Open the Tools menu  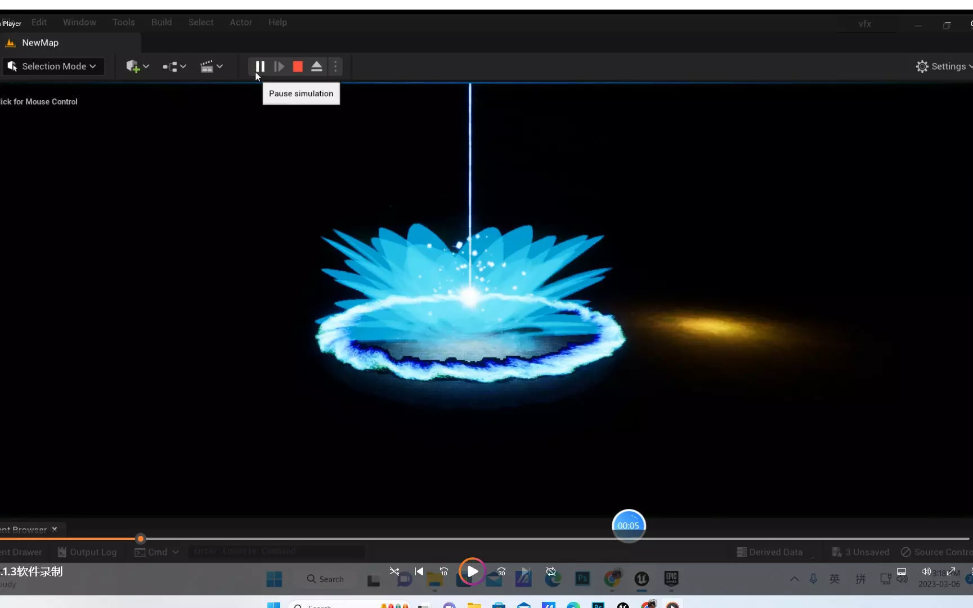(123, 23)
